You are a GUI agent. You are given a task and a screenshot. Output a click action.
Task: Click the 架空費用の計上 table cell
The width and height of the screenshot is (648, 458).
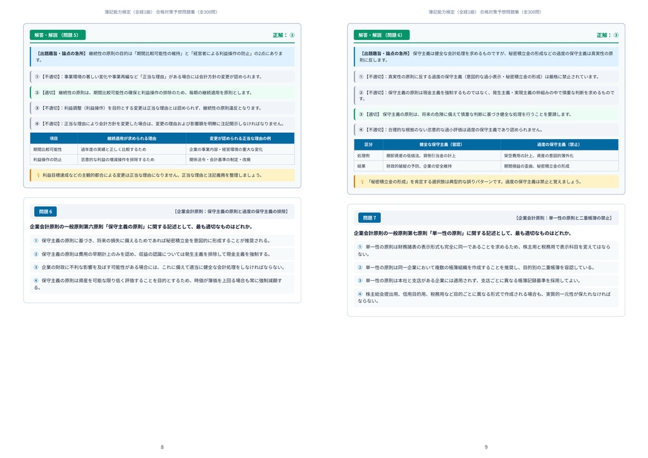559,156
